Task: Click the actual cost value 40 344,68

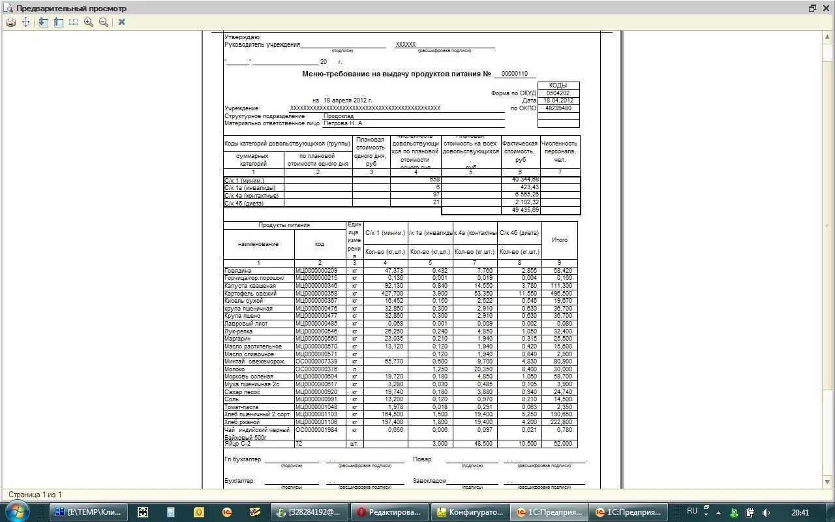Action: click(526, 179)
